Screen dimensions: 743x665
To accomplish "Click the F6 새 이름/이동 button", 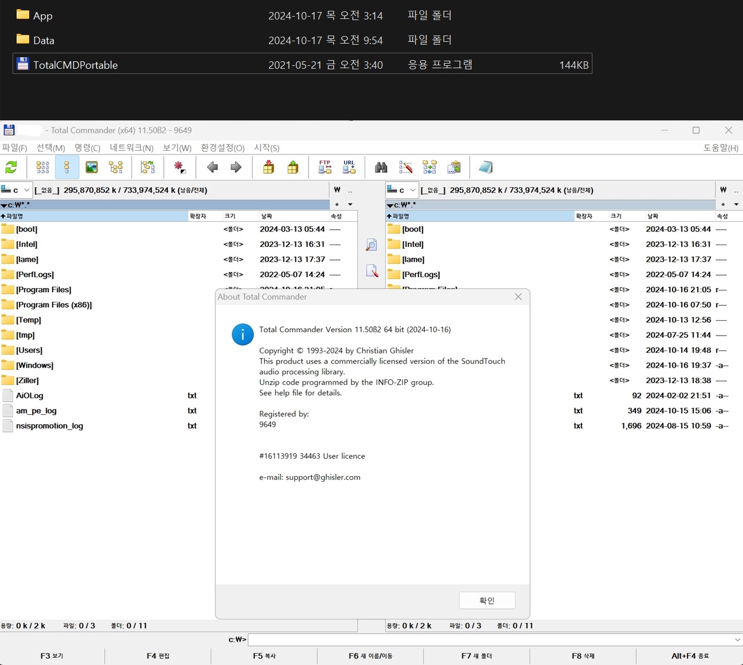I will pos(370,656).
